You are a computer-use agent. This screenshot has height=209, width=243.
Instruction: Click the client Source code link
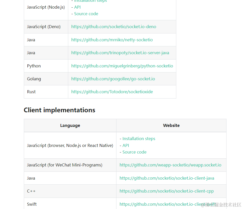point(134,152)
